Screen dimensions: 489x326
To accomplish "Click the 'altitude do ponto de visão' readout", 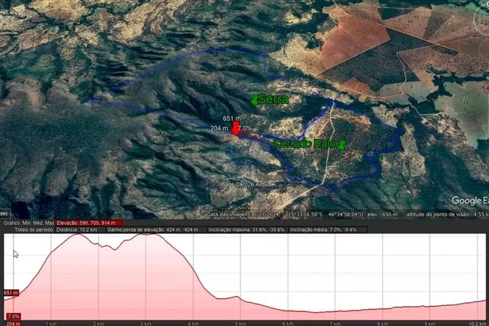I will (447, 214).
